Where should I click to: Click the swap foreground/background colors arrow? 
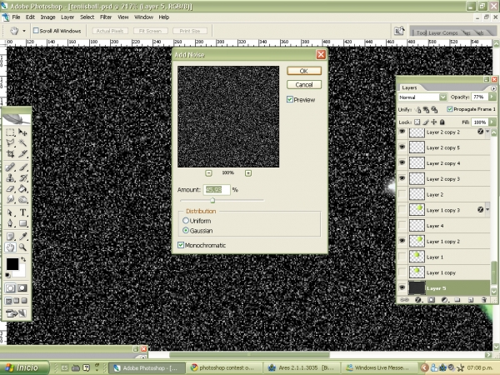point(23,259)
